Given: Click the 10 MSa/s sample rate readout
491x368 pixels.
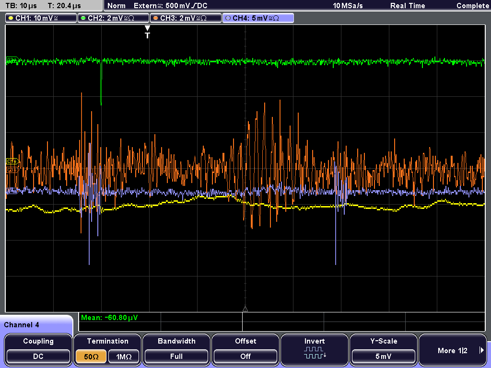Looking at the screenshot, I should (348, 6).
